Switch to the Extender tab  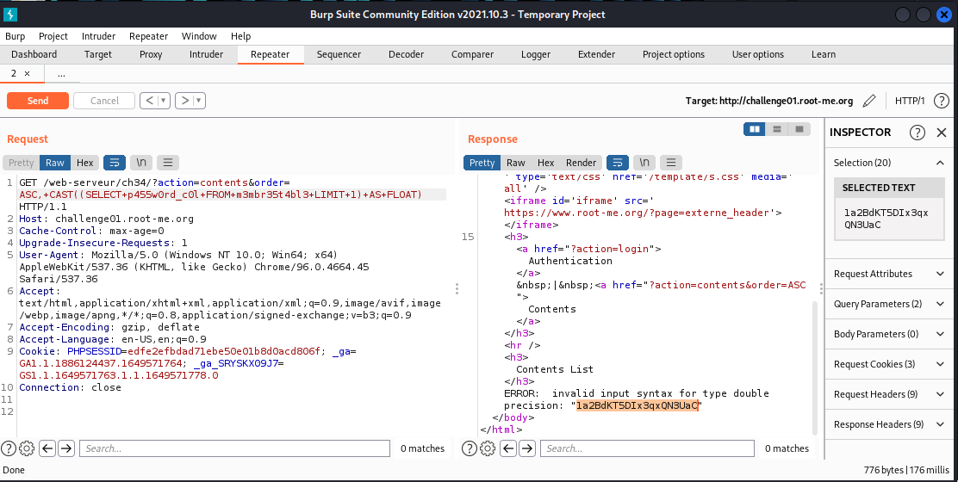[x=596, y=54]
